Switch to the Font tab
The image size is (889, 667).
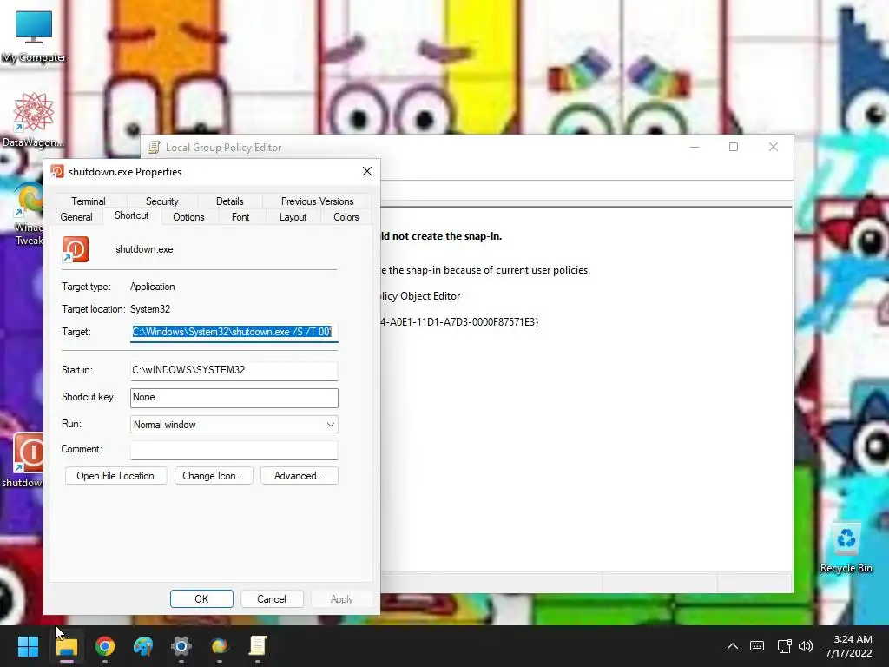240,217
